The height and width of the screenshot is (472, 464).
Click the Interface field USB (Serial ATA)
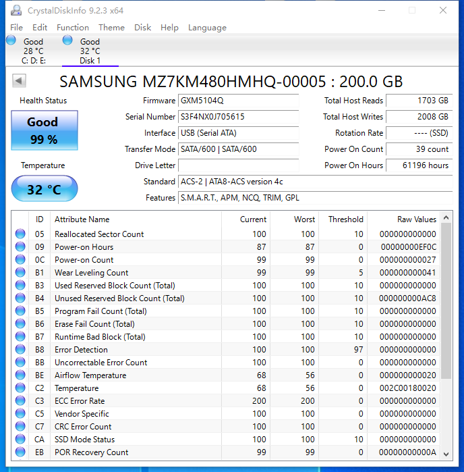[x=239, y=133]
